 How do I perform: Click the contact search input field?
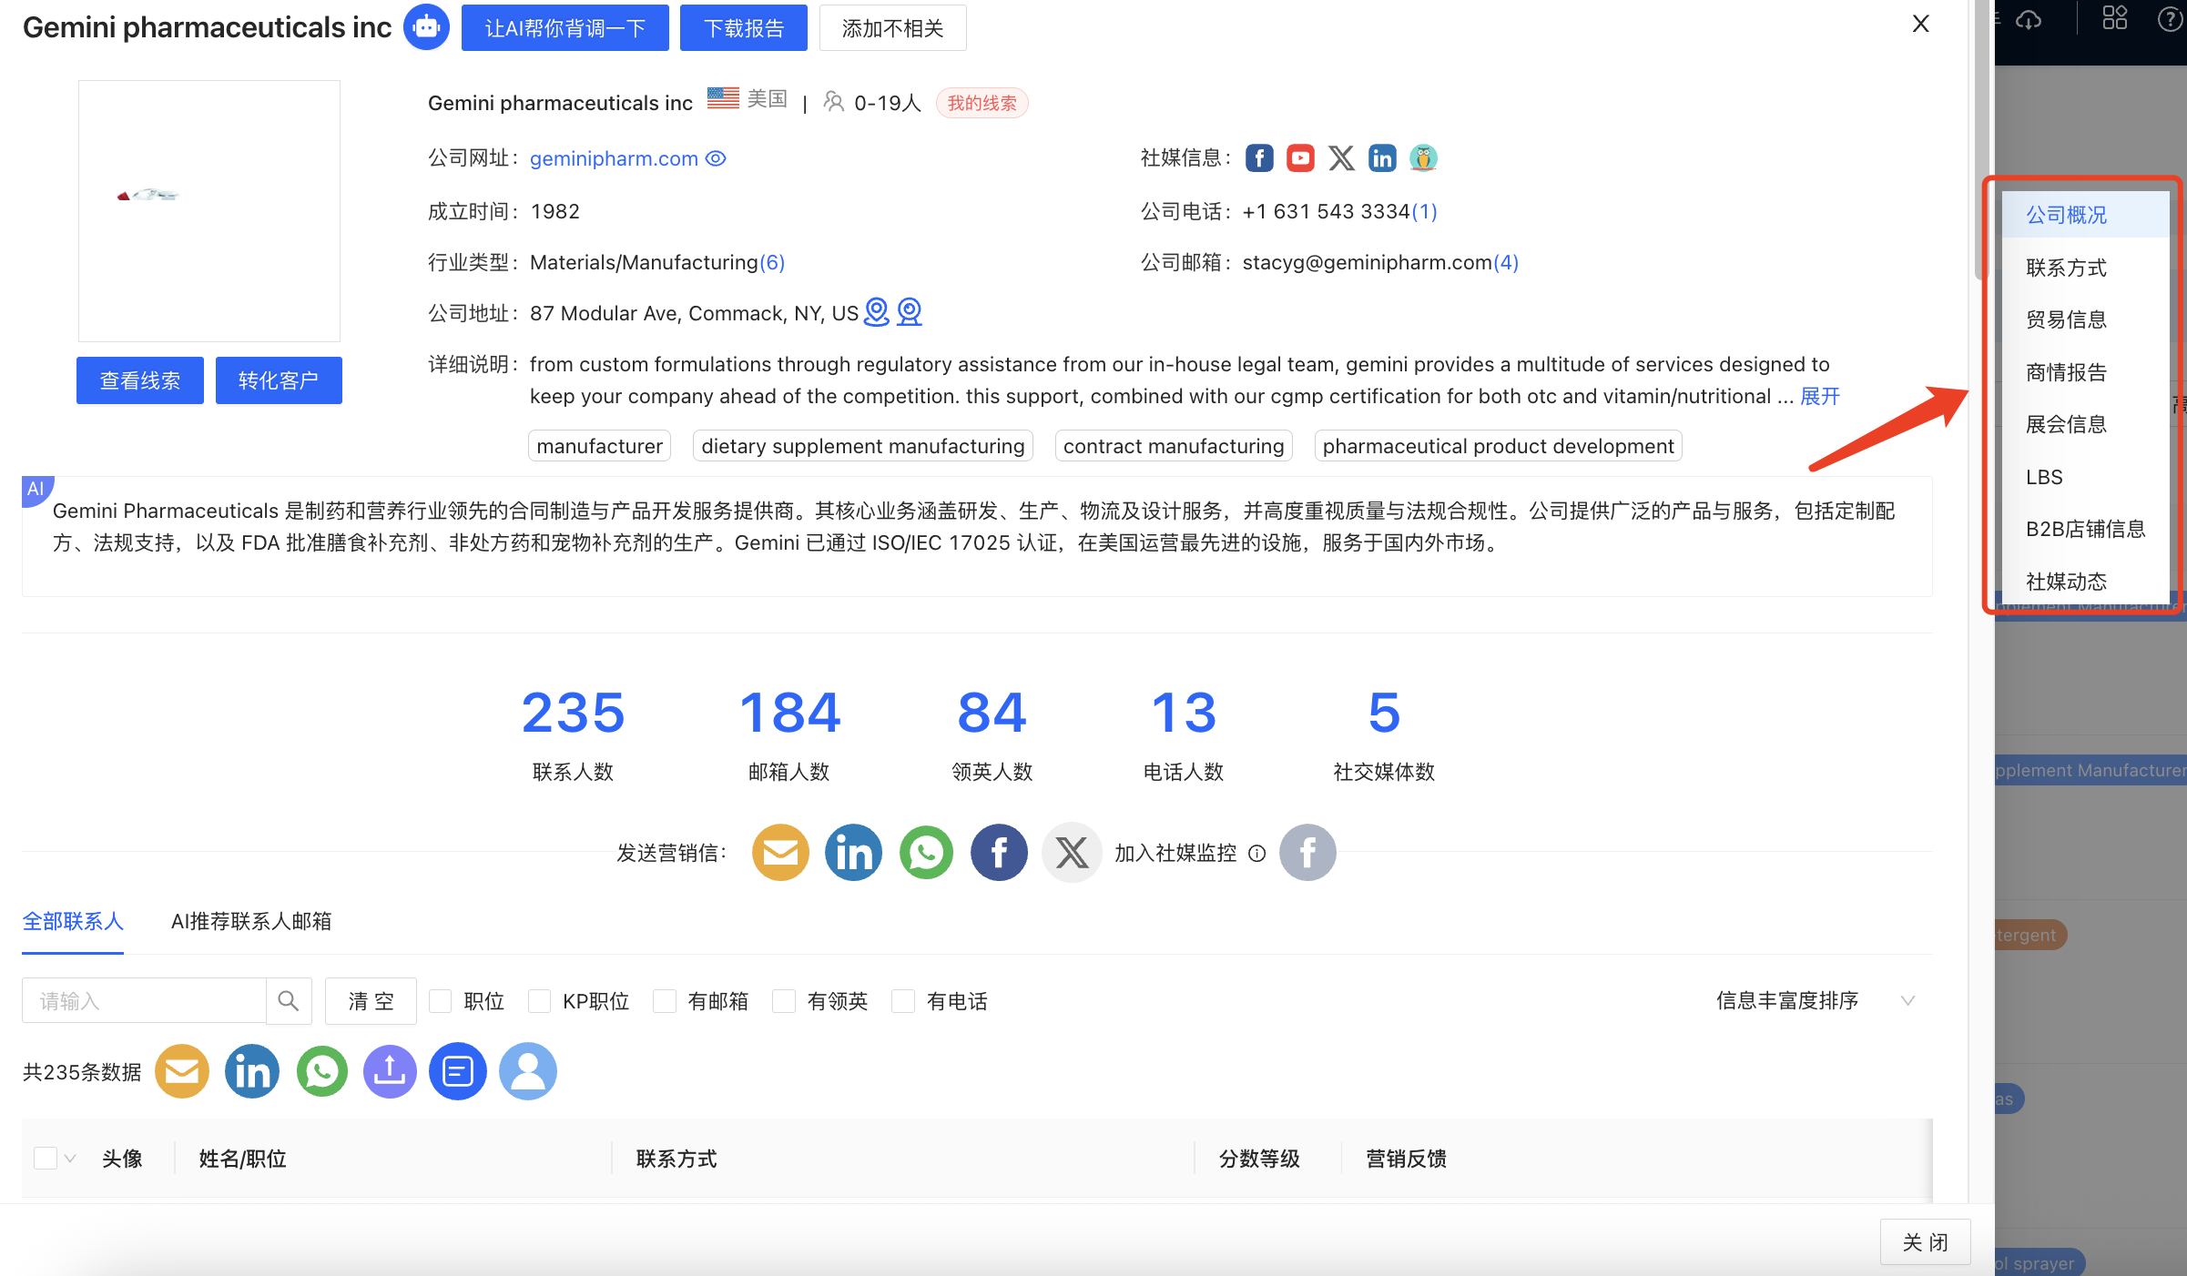(144, 1001)
